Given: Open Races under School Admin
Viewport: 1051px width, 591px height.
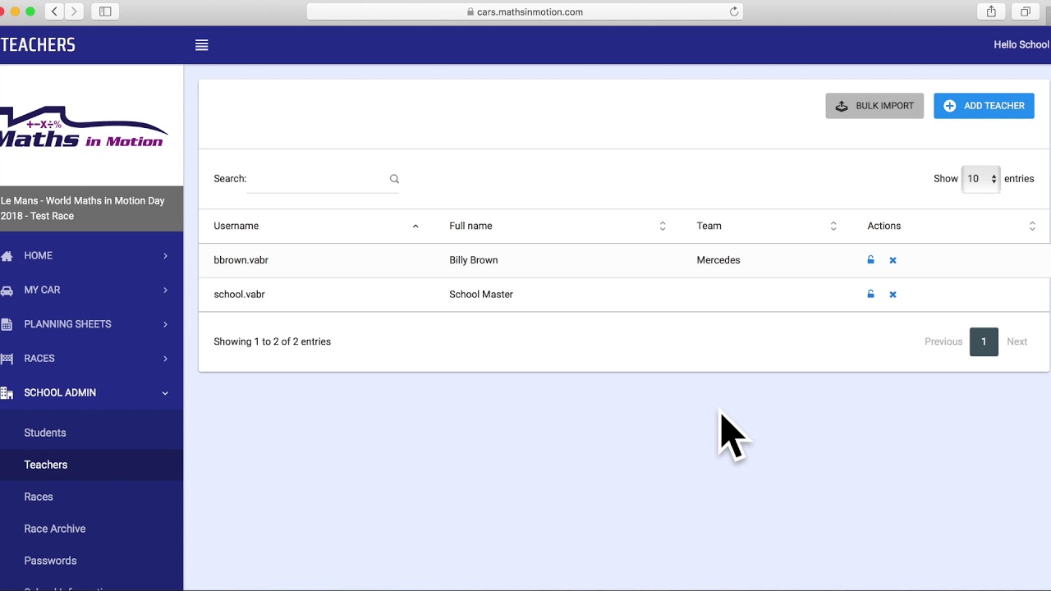Looking at the screenshot, I should [x=39, y=497].
